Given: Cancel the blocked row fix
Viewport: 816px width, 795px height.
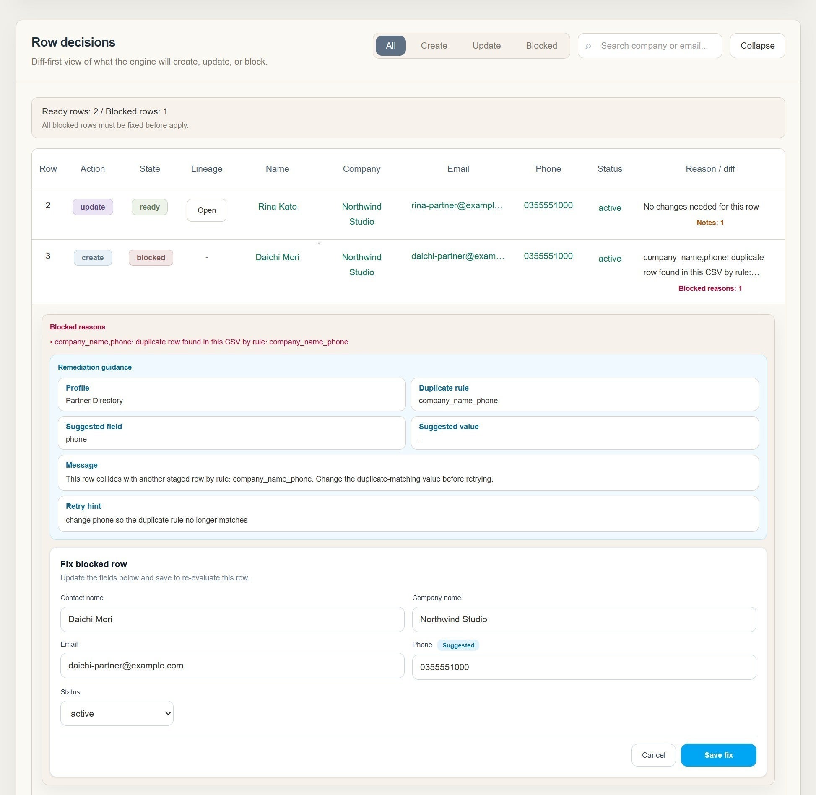Looking at the screenshot, I should click(653, 755).
